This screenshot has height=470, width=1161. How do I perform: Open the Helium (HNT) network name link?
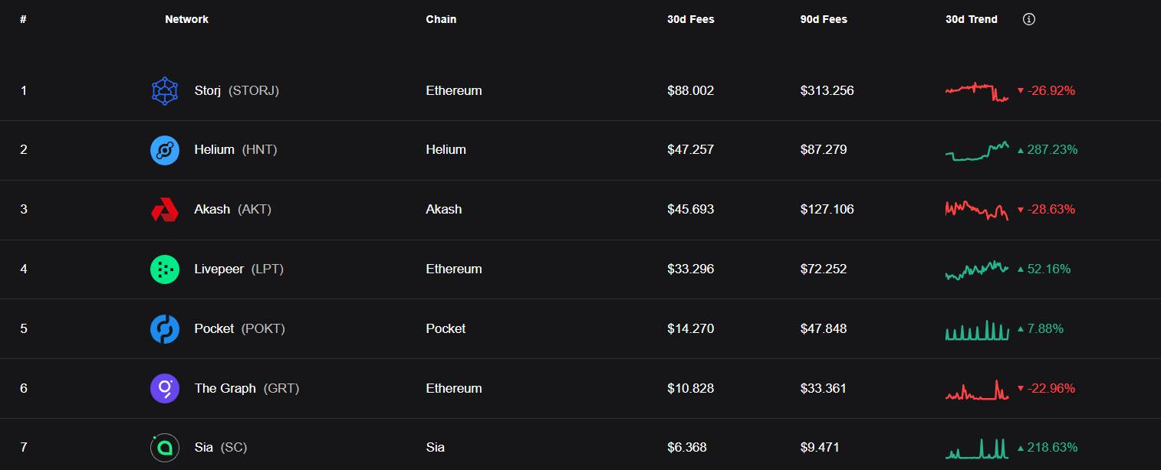coord(235,150)
